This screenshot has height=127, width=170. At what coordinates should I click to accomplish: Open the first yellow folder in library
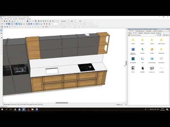click(x=133, y=40)
